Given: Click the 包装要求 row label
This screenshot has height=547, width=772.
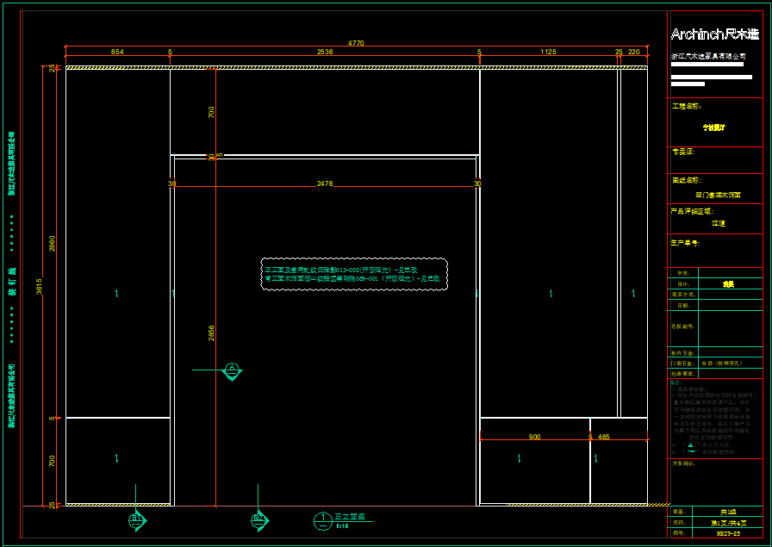Looking at the screenshot, I should 683,374.
